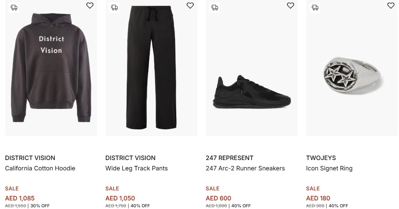Click delivery truck icon on track pants card
This screenshot has width=399, height=209.
pyautogui.click(x=114, y=7)
